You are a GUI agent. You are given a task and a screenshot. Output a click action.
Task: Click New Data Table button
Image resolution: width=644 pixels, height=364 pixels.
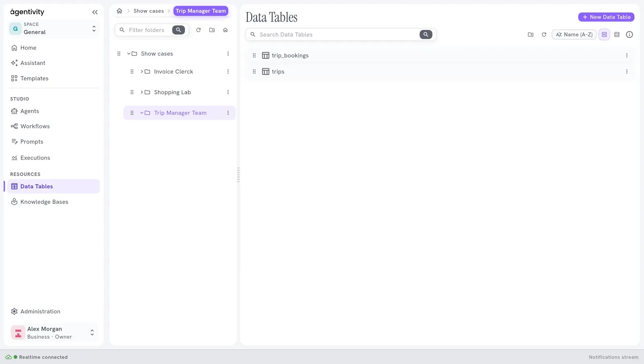606,17
